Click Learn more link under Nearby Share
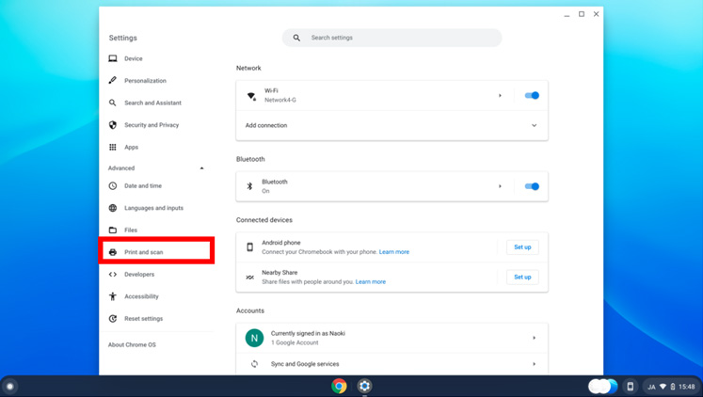Screen dimensions: 703x397 tap(371, 281)
